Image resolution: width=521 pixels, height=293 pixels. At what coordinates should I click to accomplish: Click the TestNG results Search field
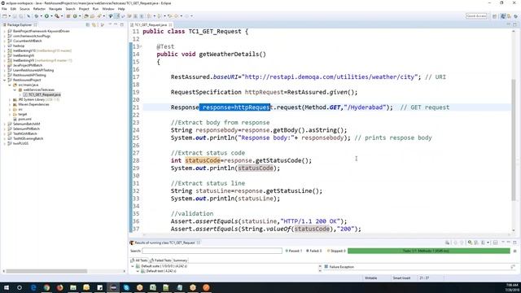(x=212, y=251)
